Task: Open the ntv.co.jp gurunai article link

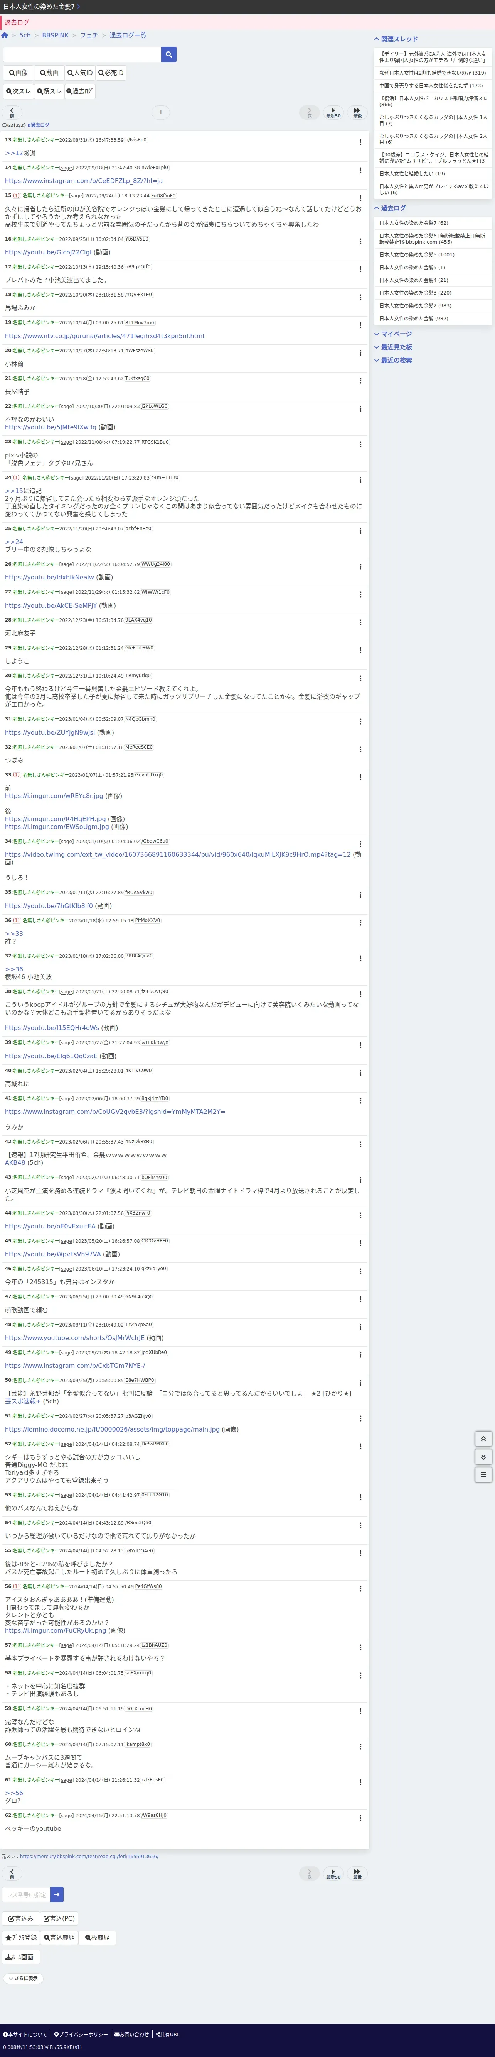Action: [104, 336]
